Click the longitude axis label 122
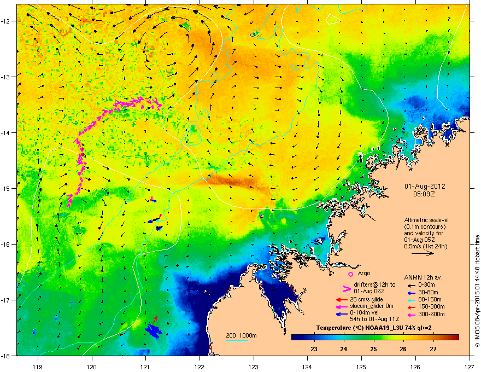 (200, 367)
